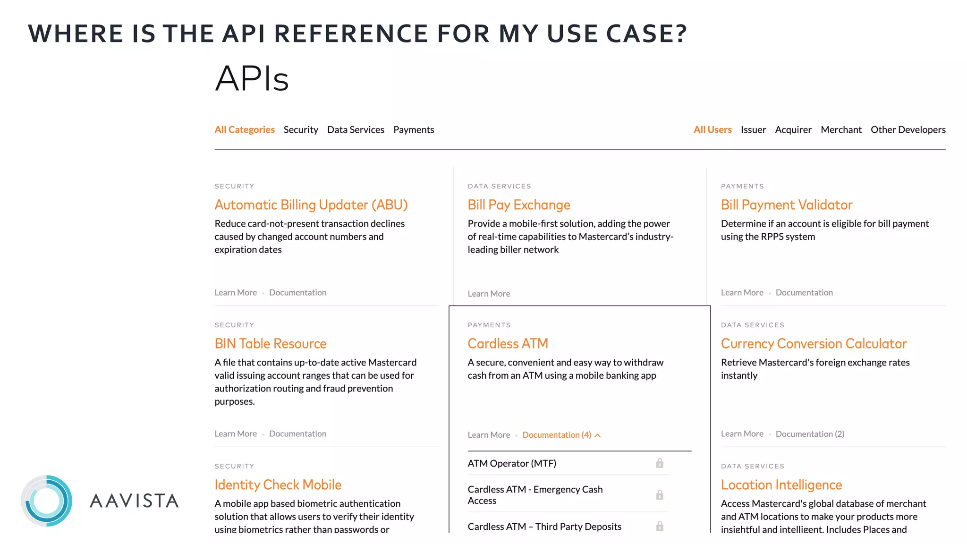The image size is (967, 544).
Task: Select the All Users filter
Action: tap(713, 130)
